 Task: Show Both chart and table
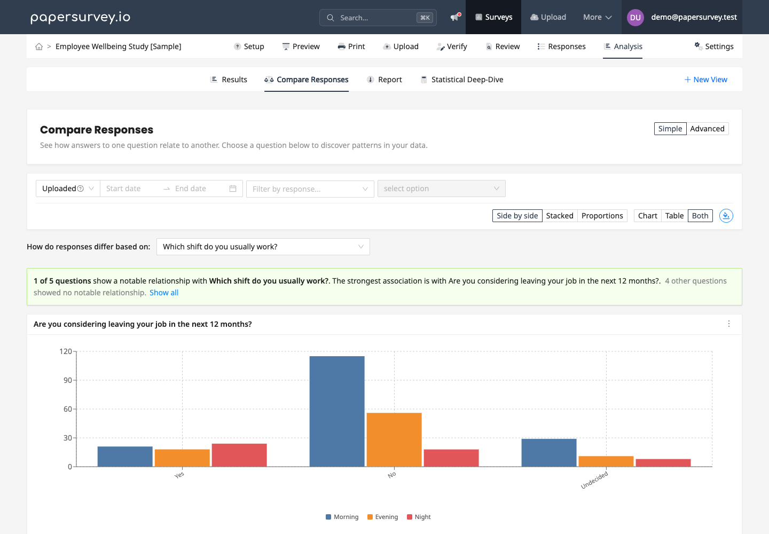700,216
